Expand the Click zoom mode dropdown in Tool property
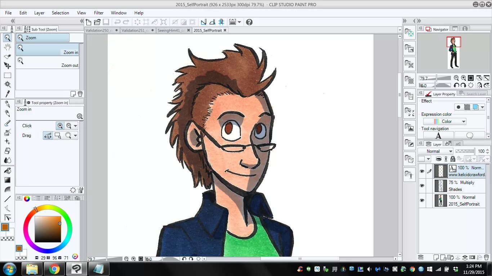492x276 pixels. (x=75, y=125)
